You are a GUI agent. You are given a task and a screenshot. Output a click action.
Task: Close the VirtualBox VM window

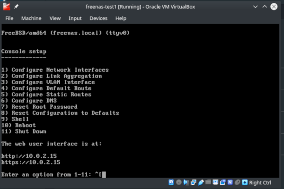tap(274, 7)
